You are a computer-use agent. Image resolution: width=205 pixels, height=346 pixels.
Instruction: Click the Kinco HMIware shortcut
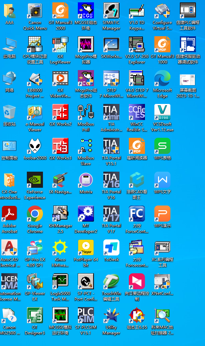(x=60, y=248)
